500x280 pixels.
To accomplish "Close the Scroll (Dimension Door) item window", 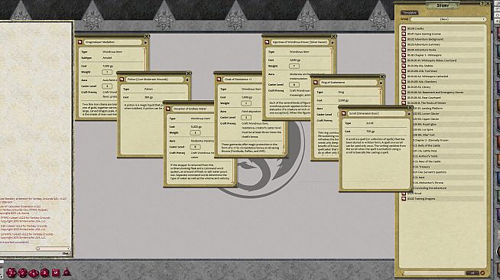I will point(411,108).
